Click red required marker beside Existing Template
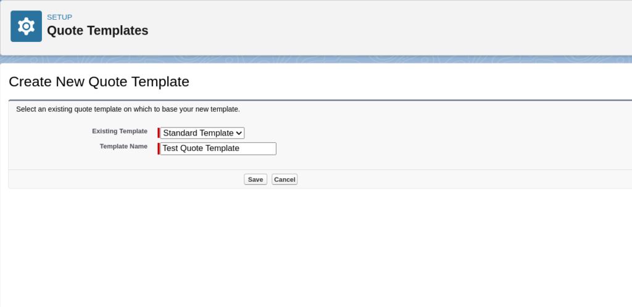 click(159, 133)
